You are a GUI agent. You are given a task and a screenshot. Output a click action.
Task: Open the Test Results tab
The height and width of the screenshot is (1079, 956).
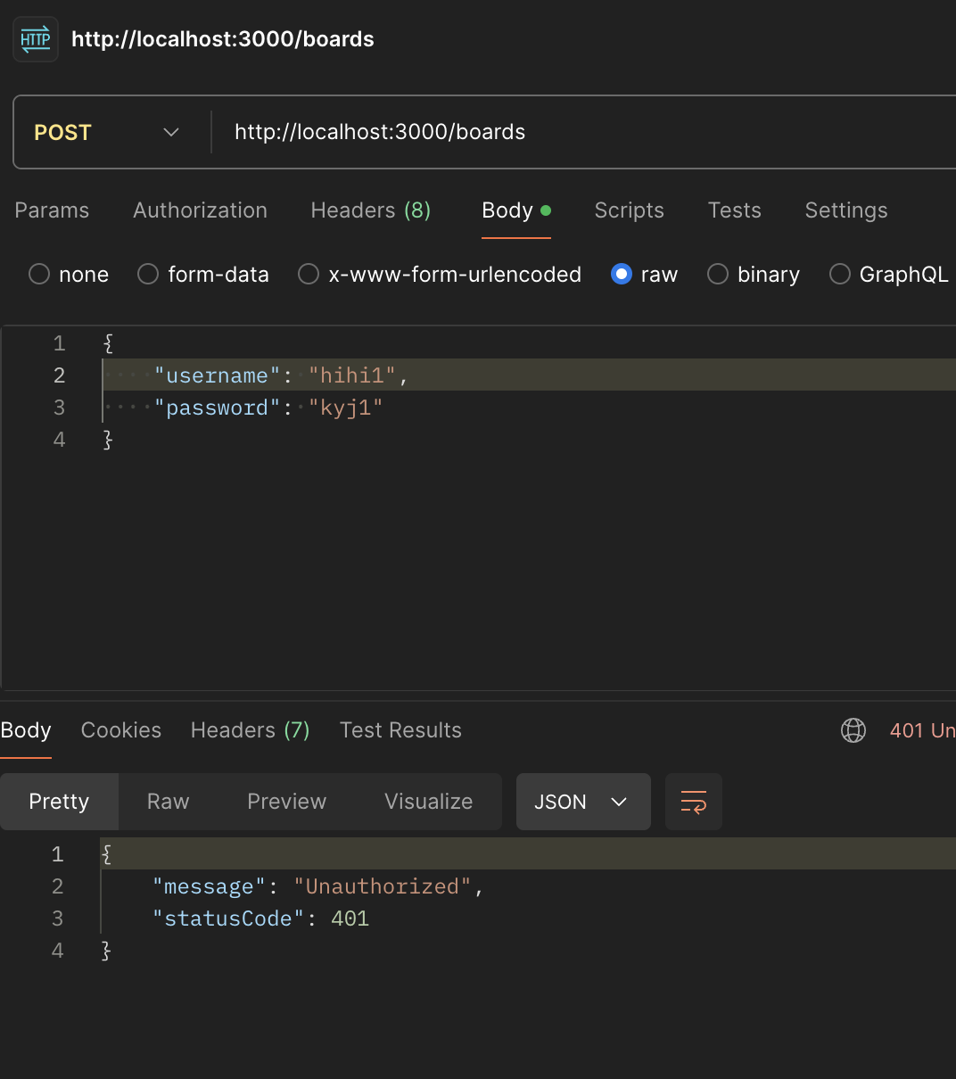click(400, 730)
